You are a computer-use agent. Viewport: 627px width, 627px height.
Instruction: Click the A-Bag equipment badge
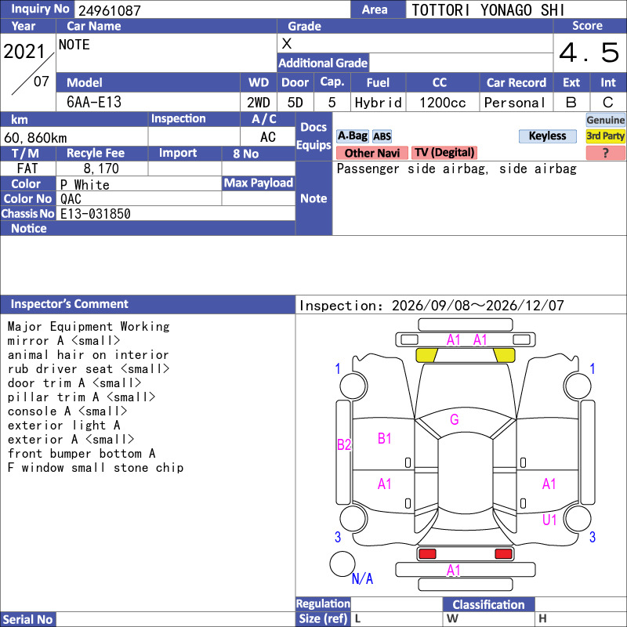tap(352, 136)
